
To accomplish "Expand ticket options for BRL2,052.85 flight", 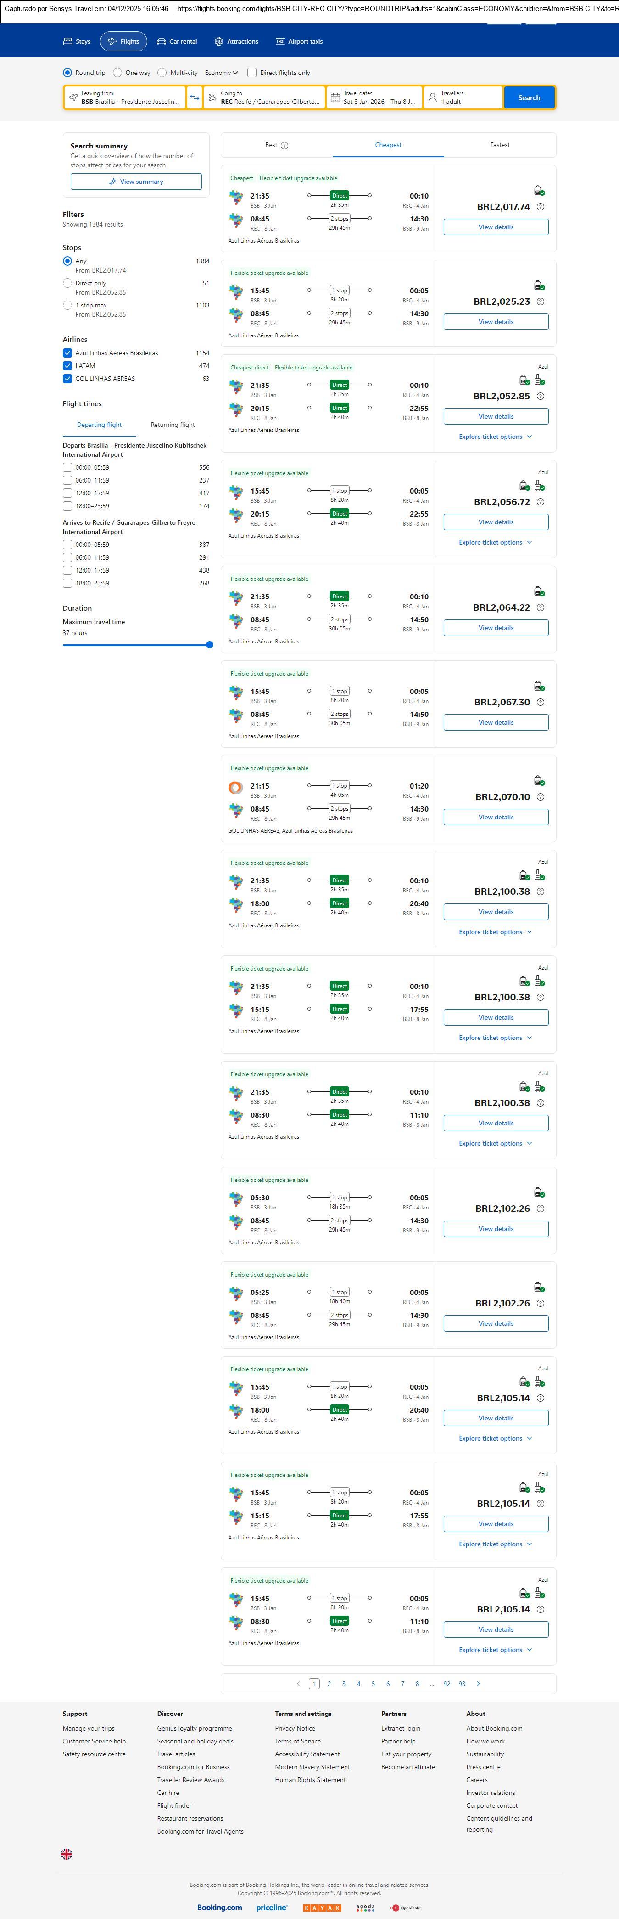I will tap(496, 437).
